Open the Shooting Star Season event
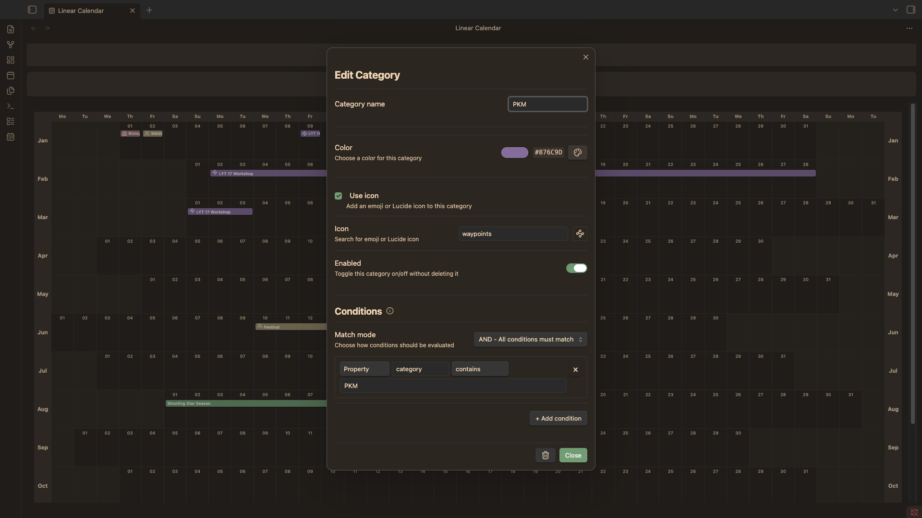Image resolution: width=922 pixels, height=518 pixels. point(246,403)
